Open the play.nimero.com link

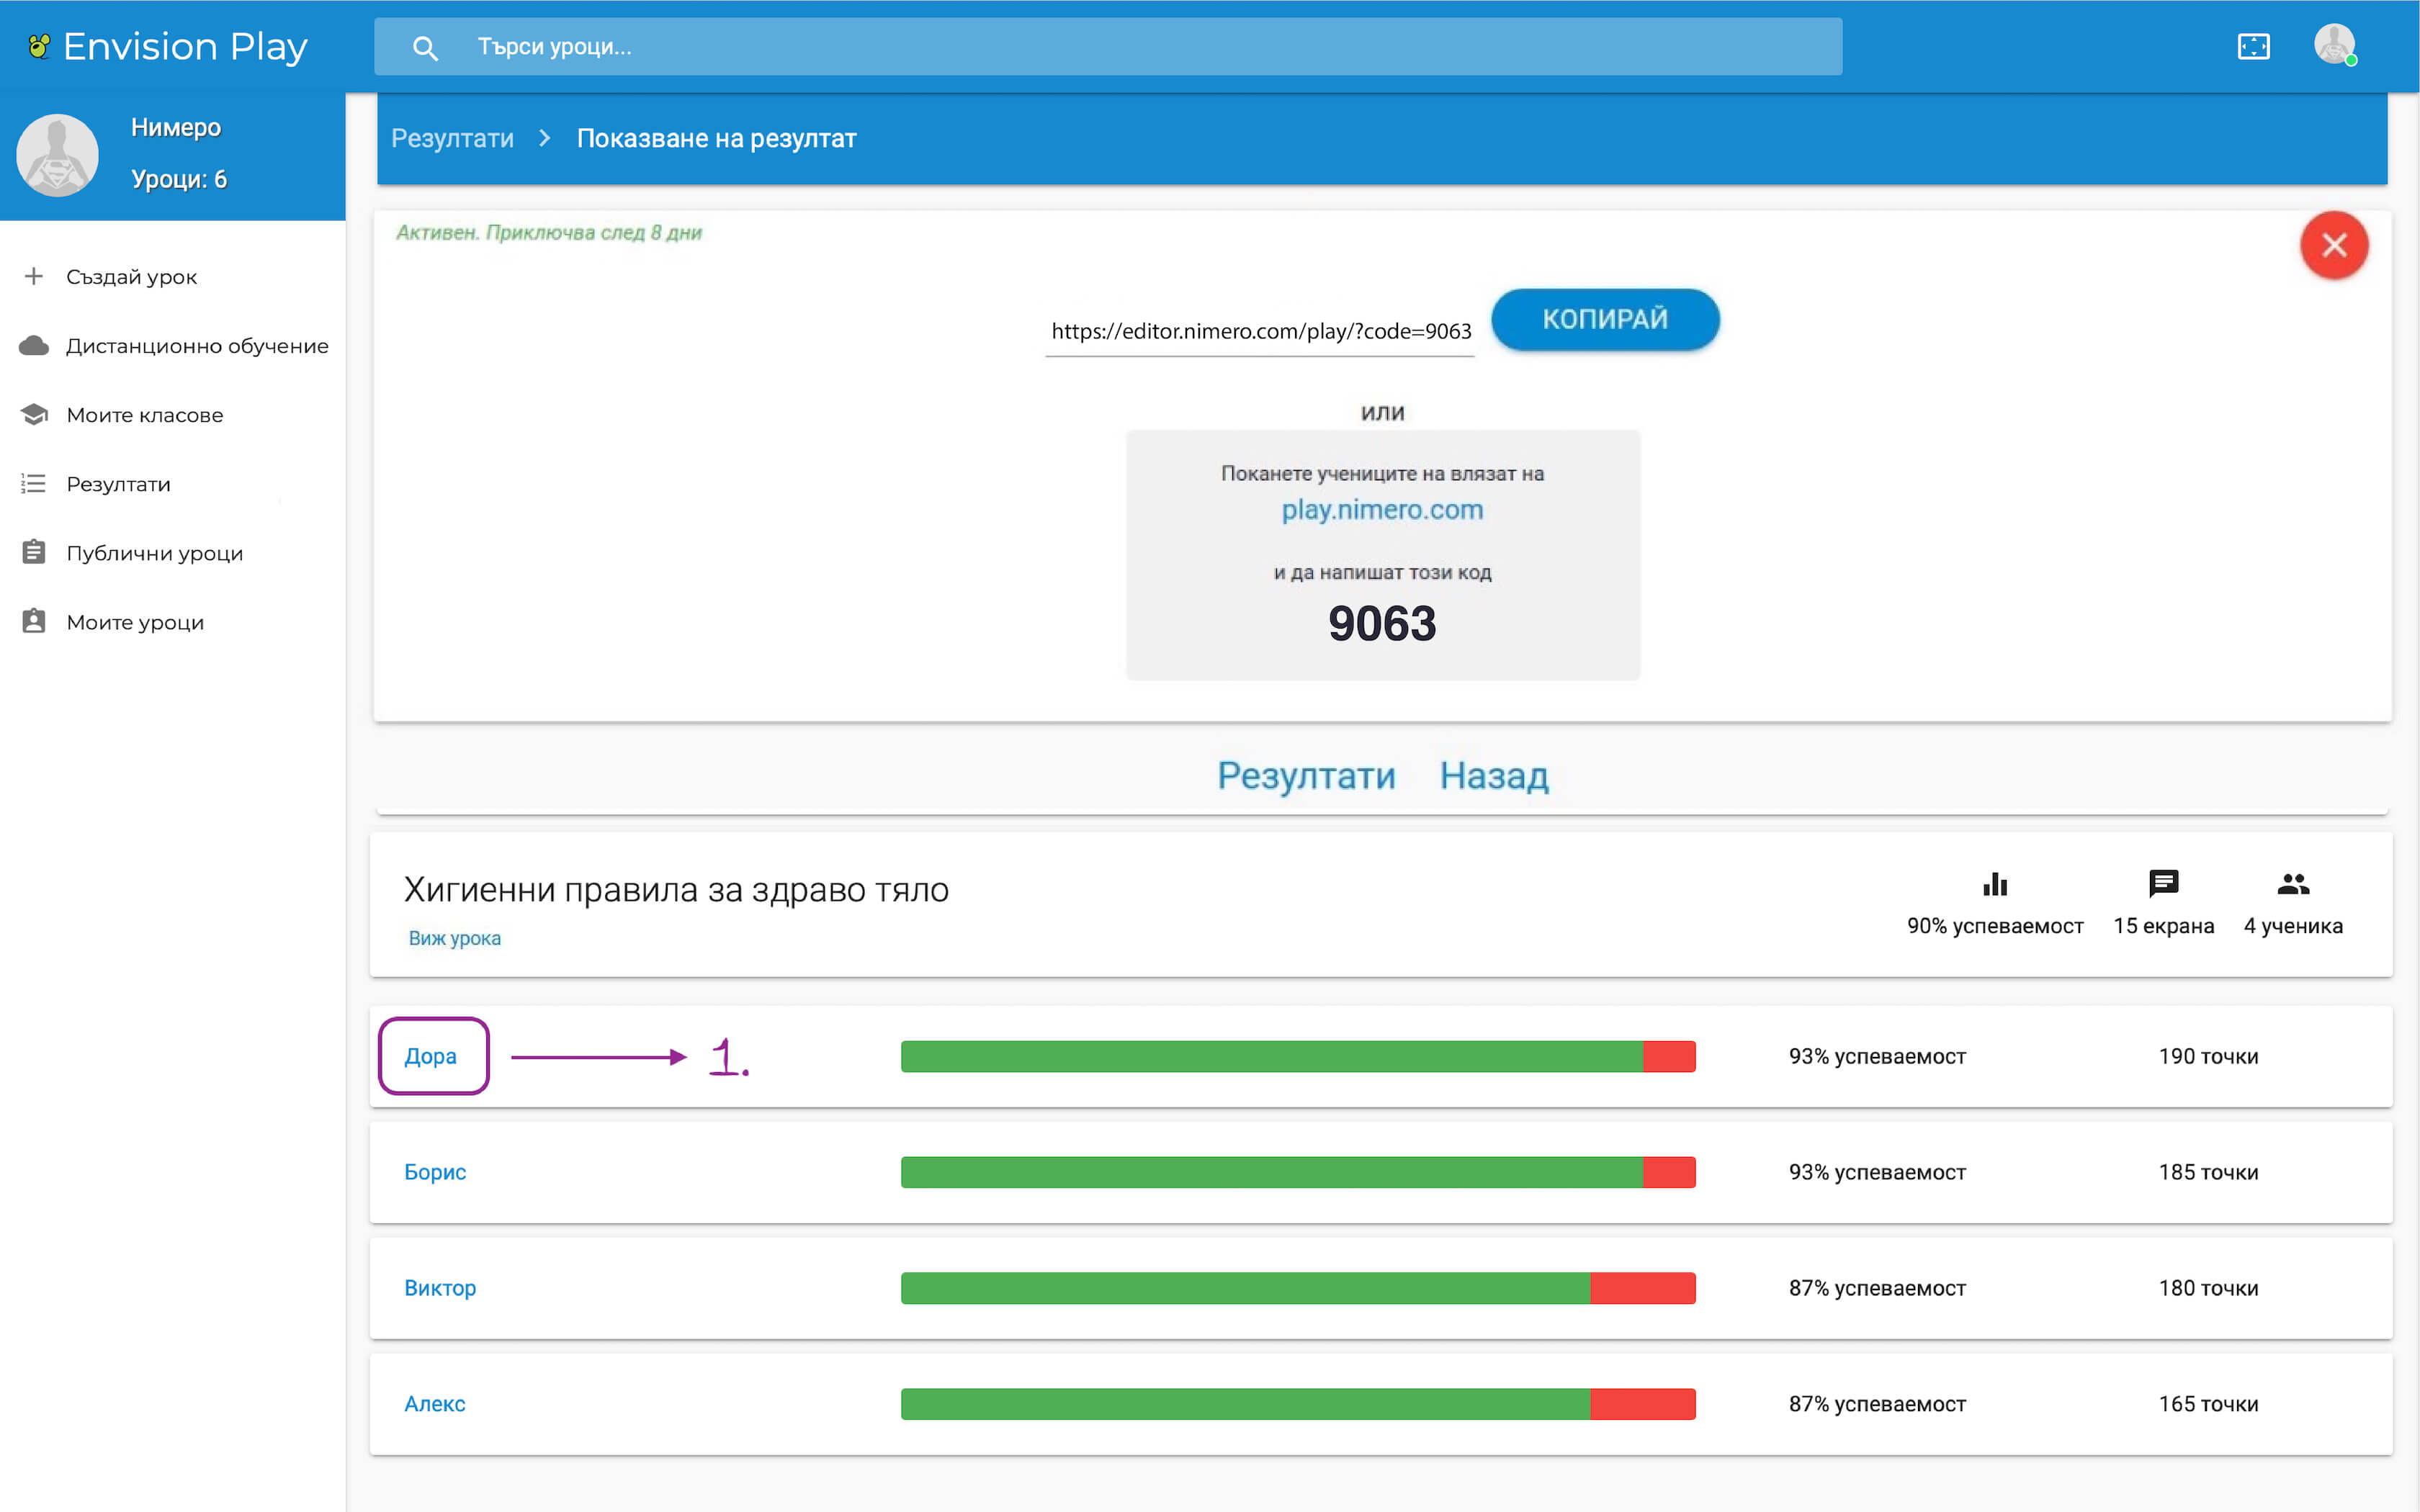click(1382, 510)
